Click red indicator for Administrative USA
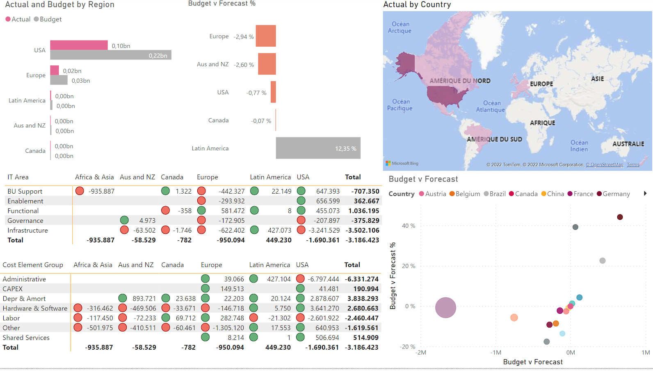Image resolution: width=653 pixels, height=371 pixels. tap(300, 279)
